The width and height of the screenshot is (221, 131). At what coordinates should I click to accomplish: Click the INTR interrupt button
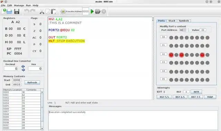196,92
